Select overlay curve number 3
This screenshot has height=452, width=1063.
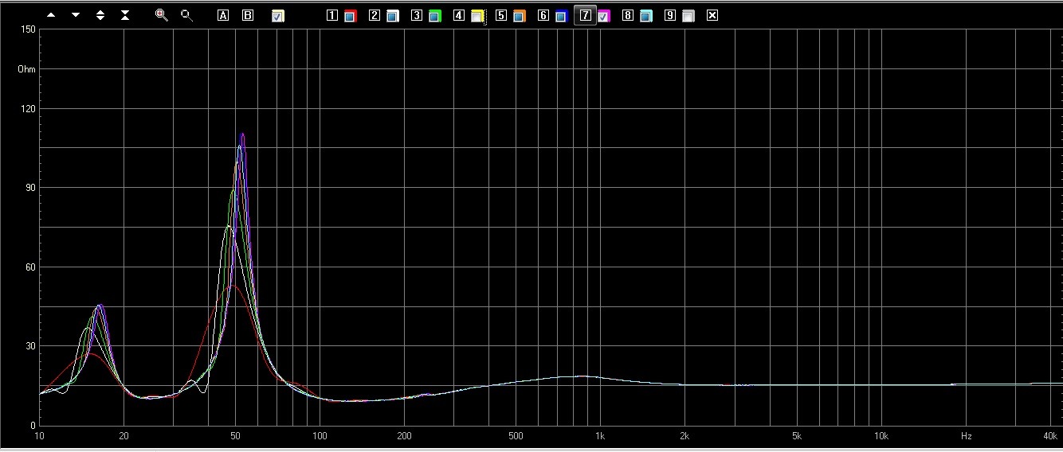click(417, 15)
